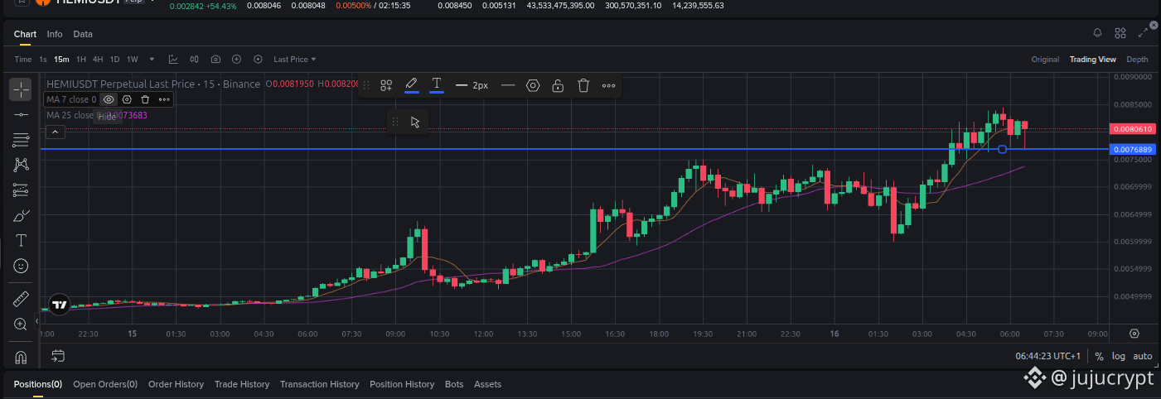Viewport: 1161px width, 399px height.
Task: Open the pattern drawing tools
Action: pos(21,166)
